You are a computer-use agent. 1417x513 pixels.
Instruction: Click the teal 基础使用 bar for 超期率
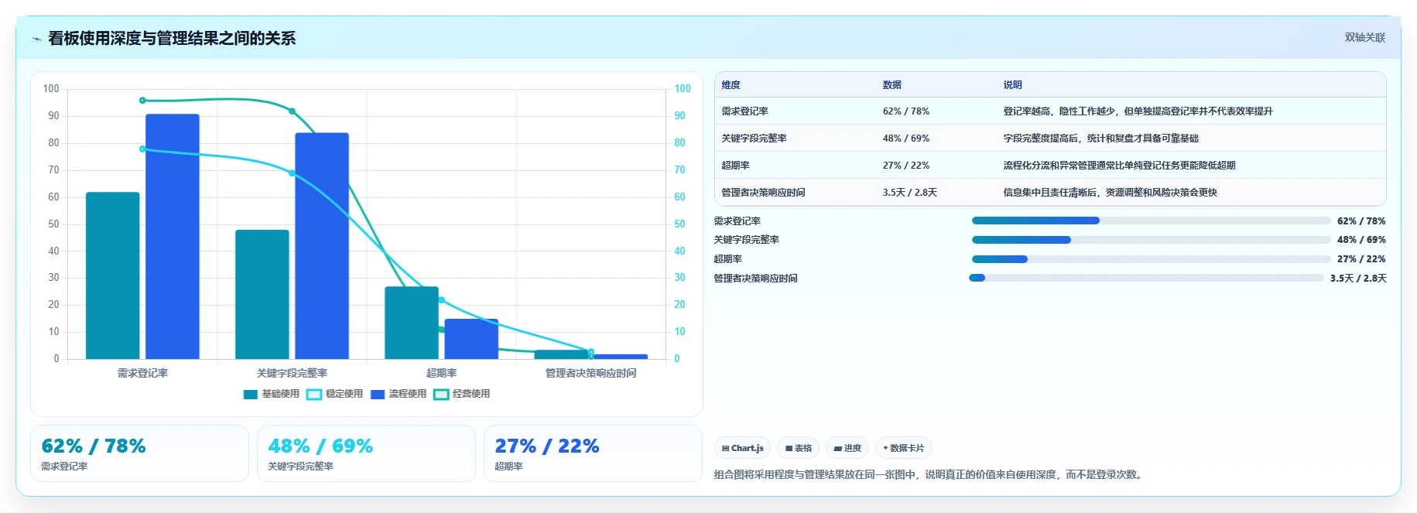click(x=412, y=323)
